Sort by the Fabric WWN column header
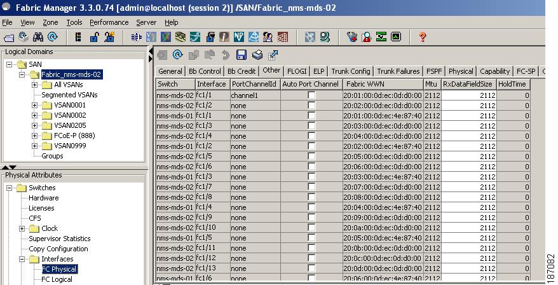 383,84
